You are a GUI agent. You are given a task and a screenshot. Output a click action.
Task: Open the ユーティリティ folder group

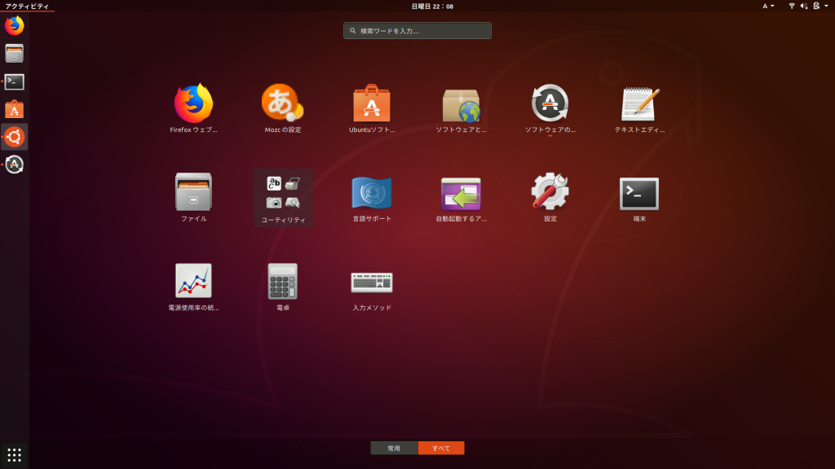point(283,198)
